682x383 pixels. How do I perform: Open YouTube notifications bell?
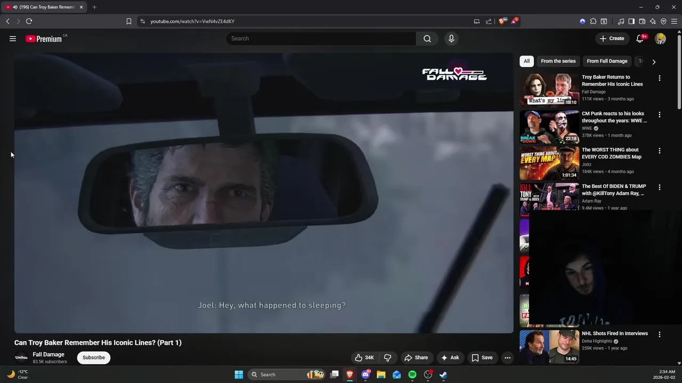click(640, 38)
